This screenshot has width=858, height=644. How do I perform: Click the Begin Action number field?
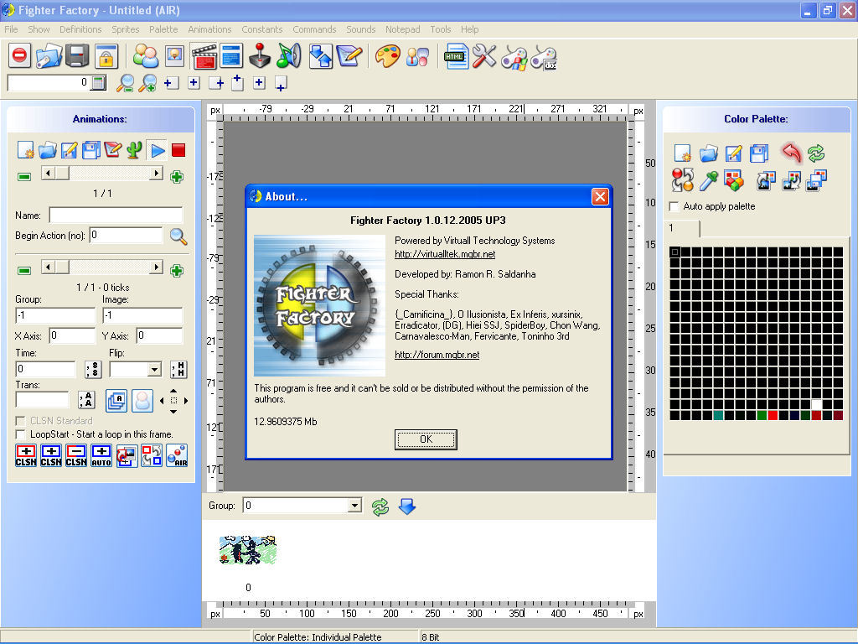pyautogui.click(x=127, y=235)
